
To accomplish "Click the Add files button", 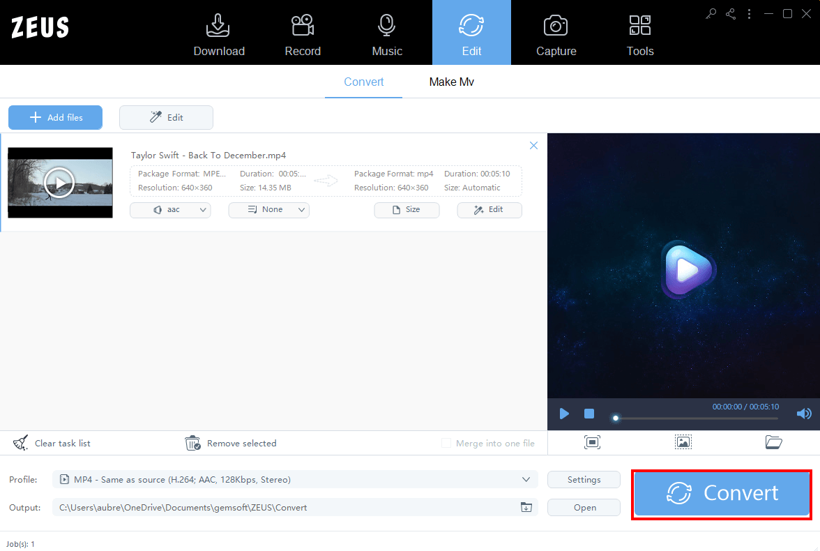I will tap(56, 117).
